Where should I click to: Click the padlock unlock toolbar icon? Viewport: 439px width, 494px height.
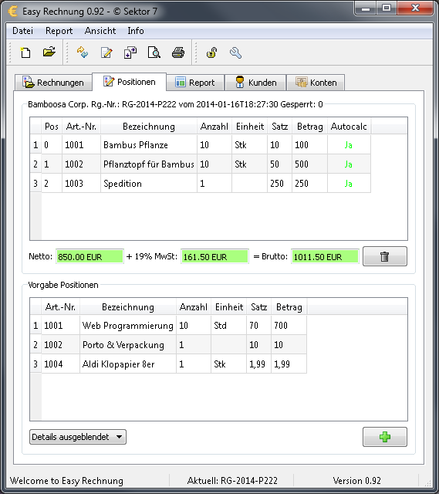pyautogui.click(x=211, y=52)
